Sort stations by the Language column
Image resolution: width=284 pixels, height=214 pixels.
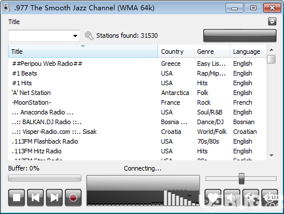(x=248, y=51)
